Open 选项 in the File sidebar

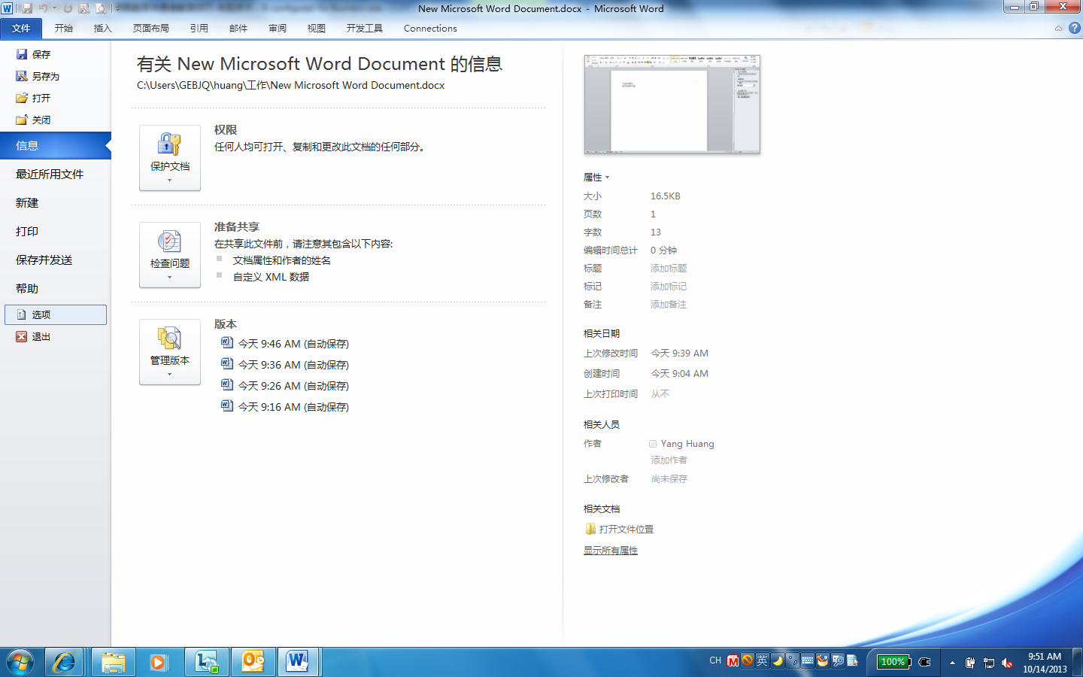[x=56, y=314]
